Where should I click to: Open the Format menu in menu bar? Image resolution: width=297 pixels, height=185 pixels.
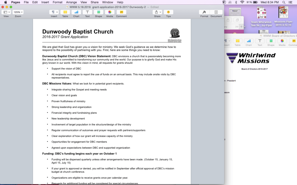pos(57,2)
